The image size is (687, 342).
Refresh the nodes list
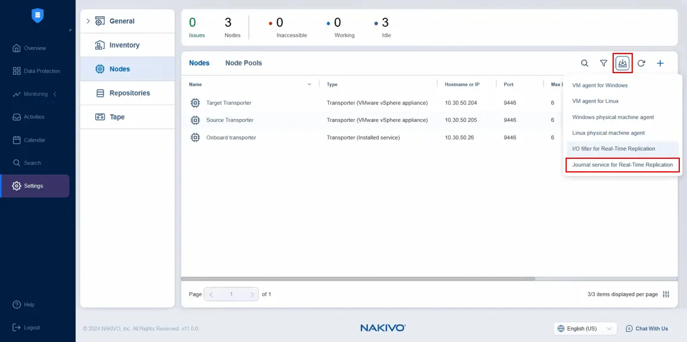tap(641, 63)
